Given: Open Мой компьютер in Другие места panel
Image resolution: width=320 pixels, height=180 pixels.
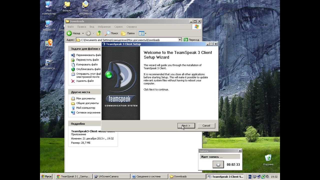Looking at the screenshot, I should 86,108.
